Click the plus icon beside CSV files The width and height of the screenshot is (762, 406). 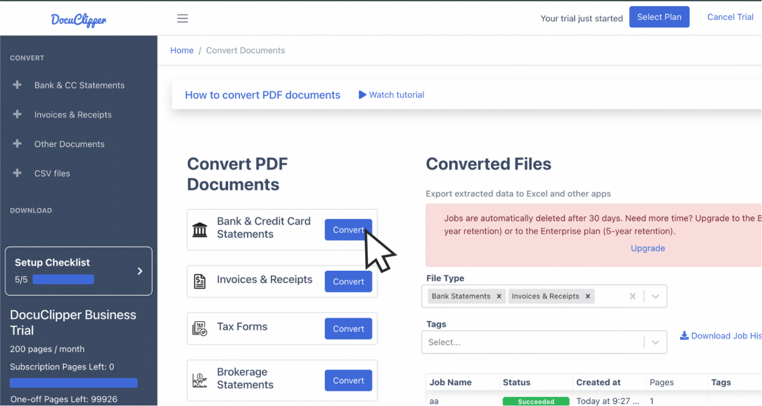tap(17, 173)
